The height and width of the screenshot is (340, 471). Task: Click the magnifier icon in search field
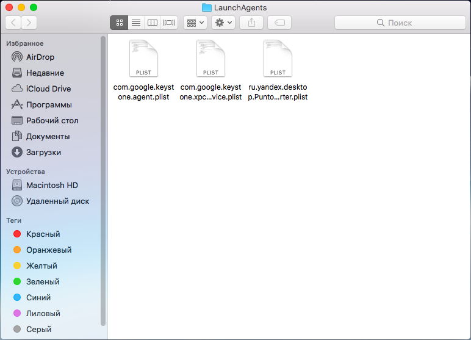[x=380, y=23]
